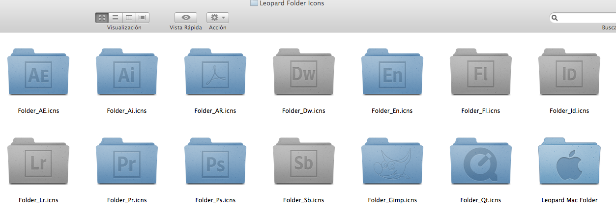Click the Folder_Sb.icns file name
Image resolution: width=616 pixels, height=215 pixels.
(304, 200)
